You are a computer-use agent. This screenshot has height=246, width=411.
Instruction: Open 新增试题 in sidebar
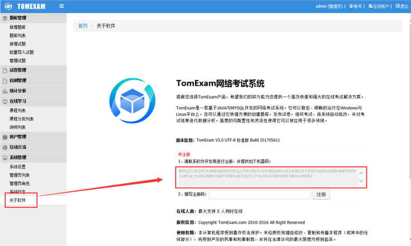[18, 44]
